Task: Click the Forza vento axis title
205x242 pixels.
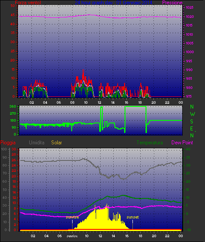Action: tap(28, 3)
